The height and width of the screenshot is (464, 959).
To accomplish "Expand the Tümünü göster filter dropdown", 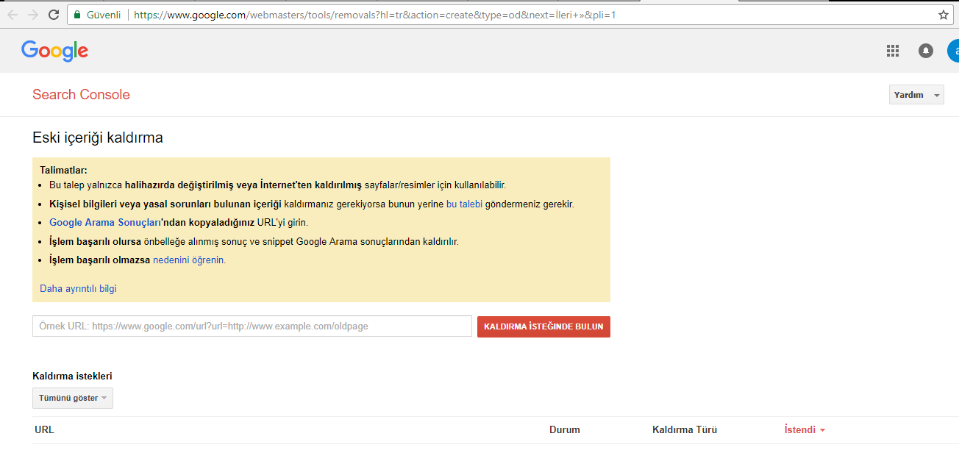I will pyautogui.click(x=73, y=398).
